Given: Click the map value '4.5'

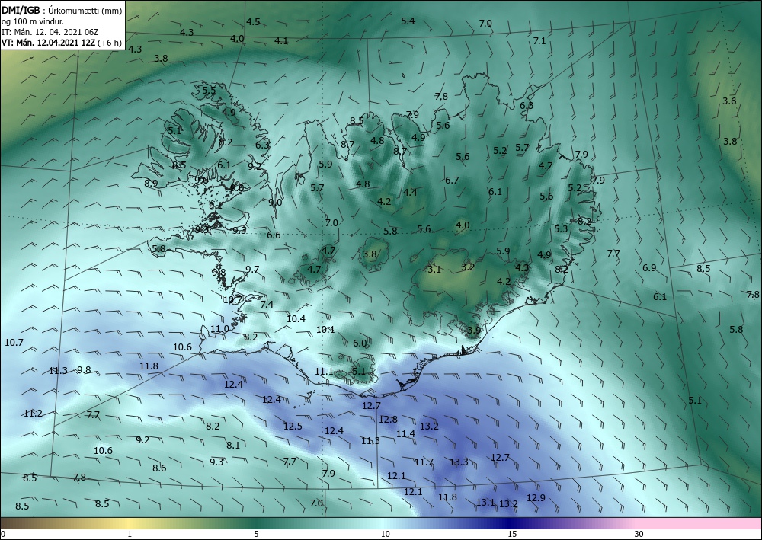Looking at the screenshot, I should pyautogui.click(x=253, y=22).
